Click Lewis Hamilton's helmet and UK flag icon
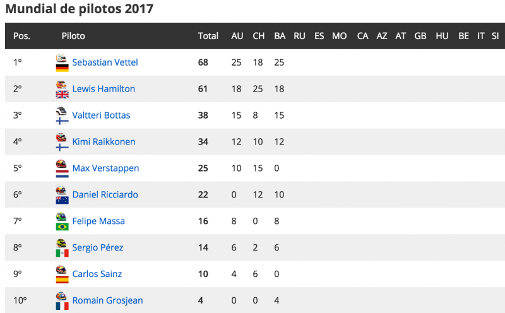This screenshot has height=313, width=505. (62, 89)
